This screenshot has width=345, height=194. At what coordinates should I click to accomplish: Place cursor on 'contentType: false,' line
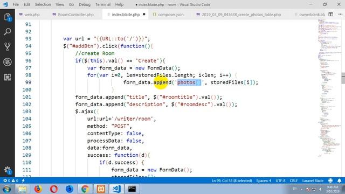115,134
